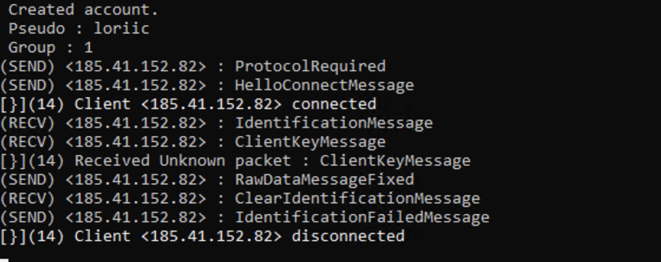The image size is (661, 262).
Task: Click the (RECV) tag before IdentificationMessage
Action: coord(27,123)
